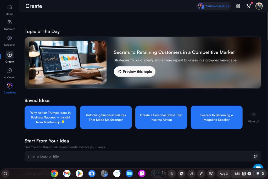Open the AI Coach chat icon
268x179 pixels.
[x=10, y=70]
